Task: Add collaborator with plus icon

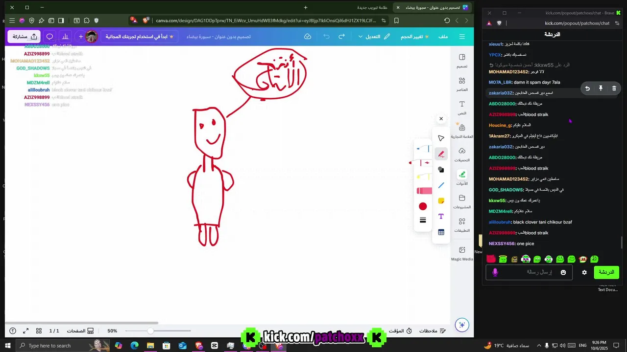Action: 81,37
